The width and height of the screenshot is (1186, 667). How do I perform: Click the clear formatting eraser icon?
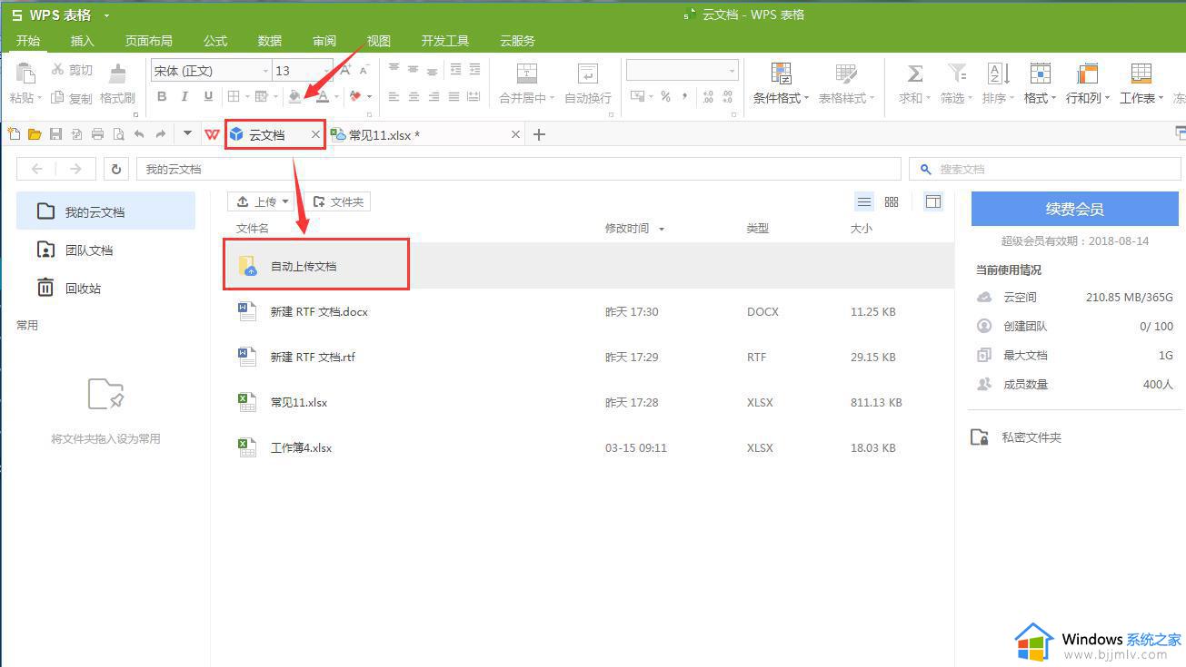[x=355, y=96]
